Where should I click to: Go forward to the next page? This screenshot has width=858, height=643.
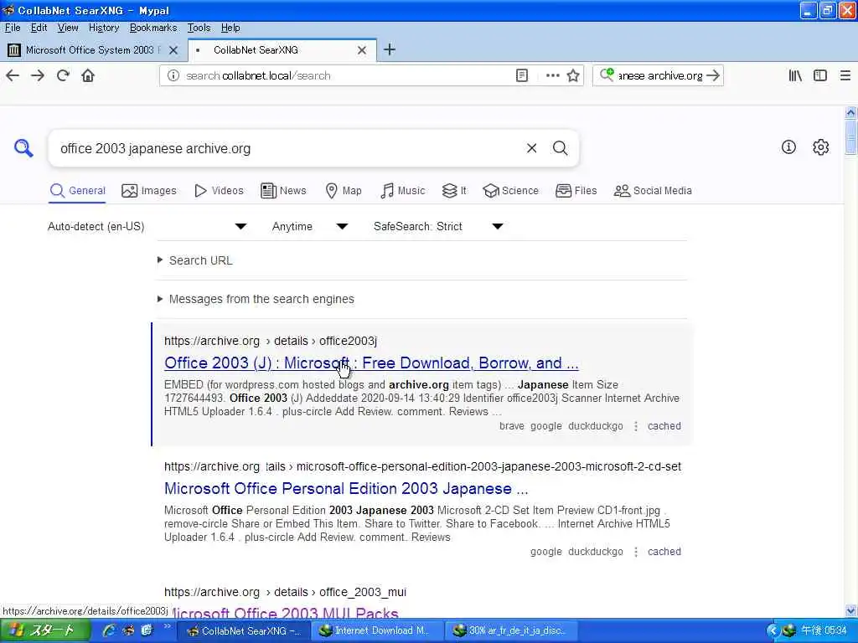38,75
